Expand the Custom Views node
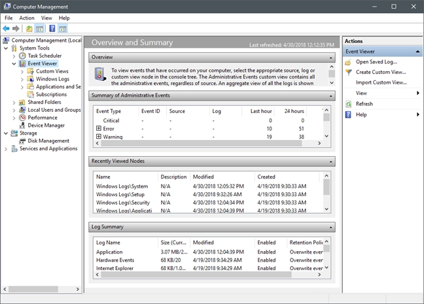Image resolution: width=424 pixels, height=304 pixels. (22, 72)
